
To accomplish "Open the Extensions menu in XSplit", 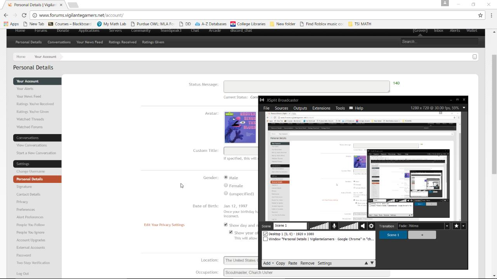I will point(321,108).
